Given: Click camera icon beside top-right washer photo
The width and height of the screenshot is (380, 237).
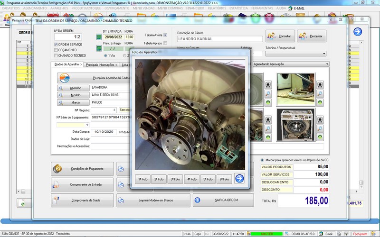Looking at the screenshot, I should point(320,84).
